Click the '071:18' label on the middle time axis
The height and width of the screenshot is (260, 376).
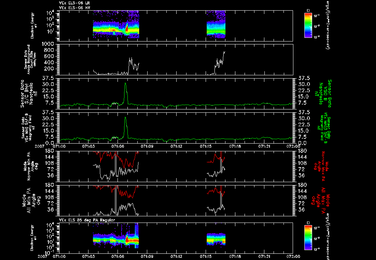point(235,146)
